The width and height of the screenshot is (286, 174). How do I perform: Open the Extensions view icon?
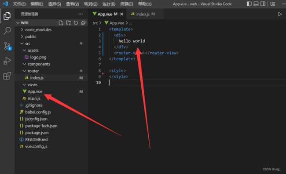(x=7, y=76)
